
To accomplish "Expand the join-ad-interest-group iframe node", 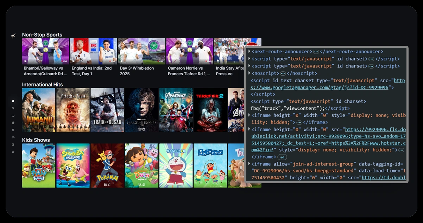I will 250,164.
